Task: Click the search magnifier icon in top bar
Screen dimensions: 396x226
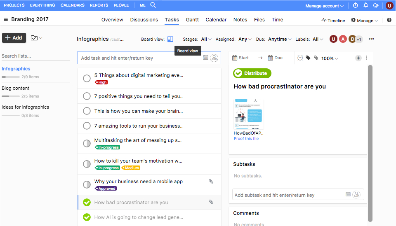Action: (153, 5)
